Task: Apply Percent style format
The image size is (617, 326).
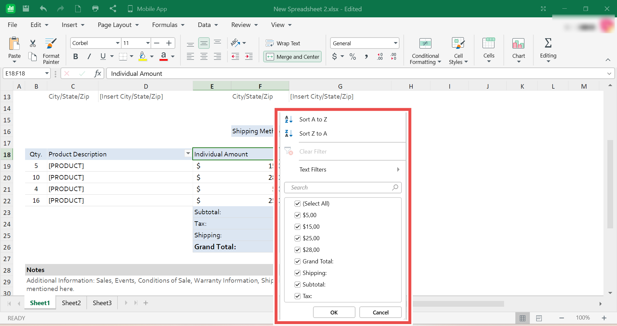Action: (x=353, y=57)
